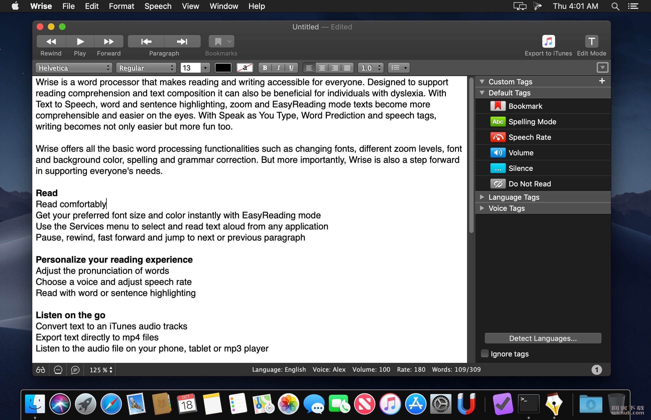Toggle bold formatting
This screenshot has width=651, height=420.
point(265,68)
